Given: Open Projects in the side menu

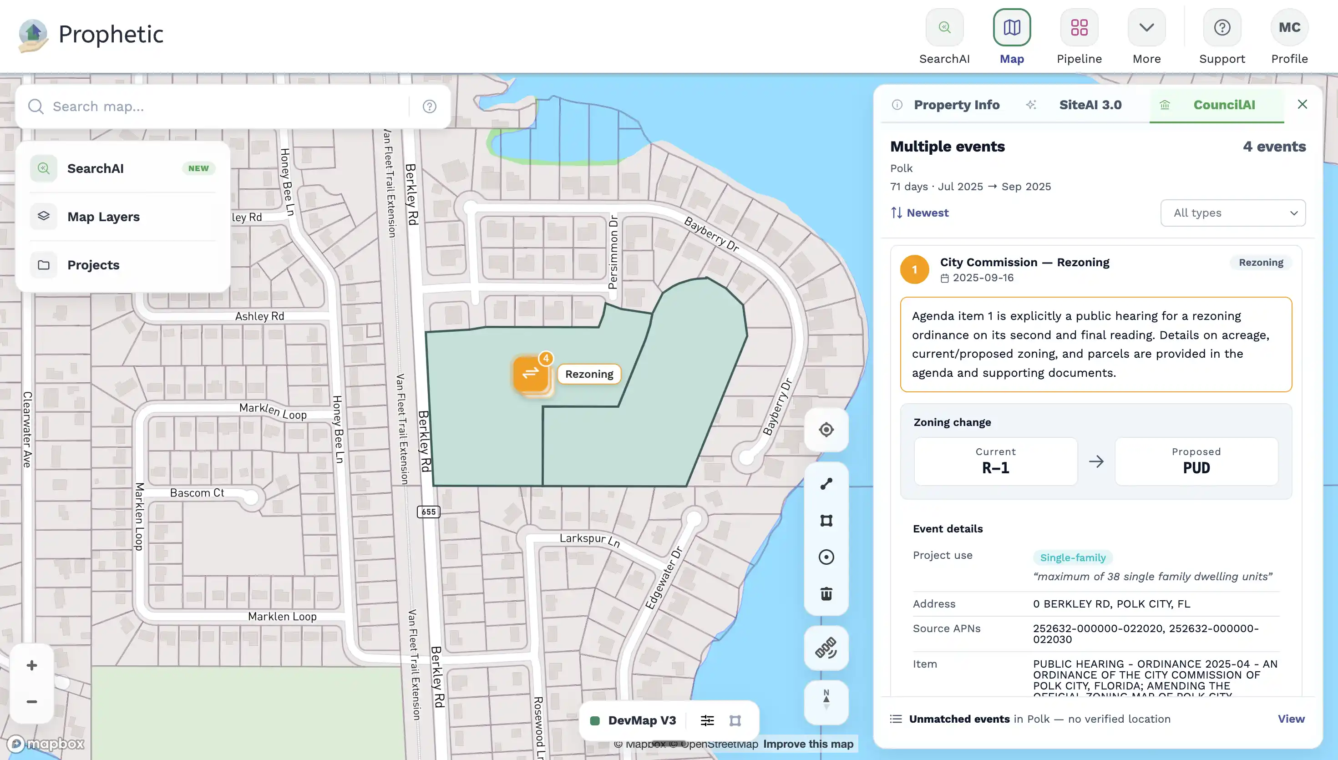Looking at the screenshot, I should 123,265.
